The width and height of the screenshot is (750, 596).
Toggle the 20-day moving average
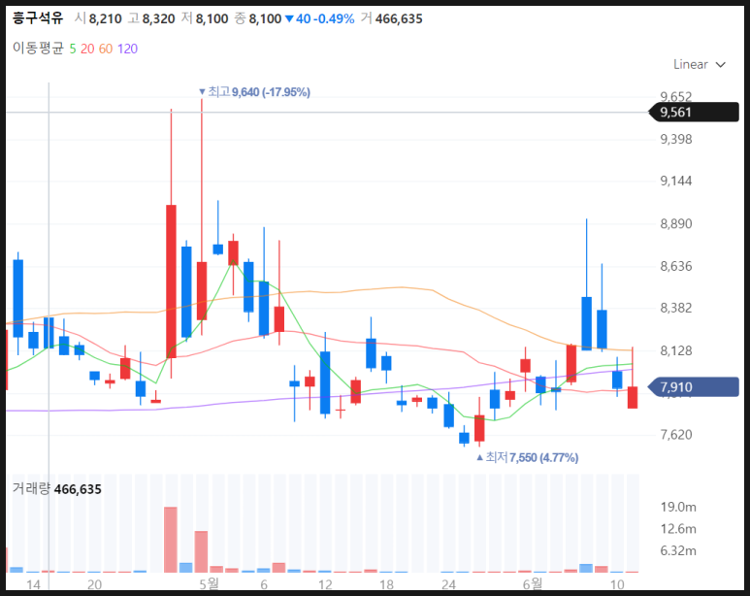pos(87,49)
